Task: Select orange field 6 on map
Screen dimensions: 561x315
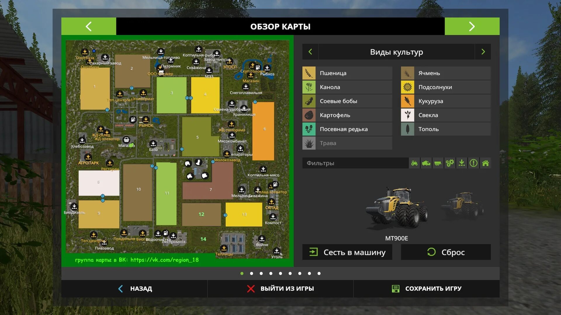Action: pos(263,131)
